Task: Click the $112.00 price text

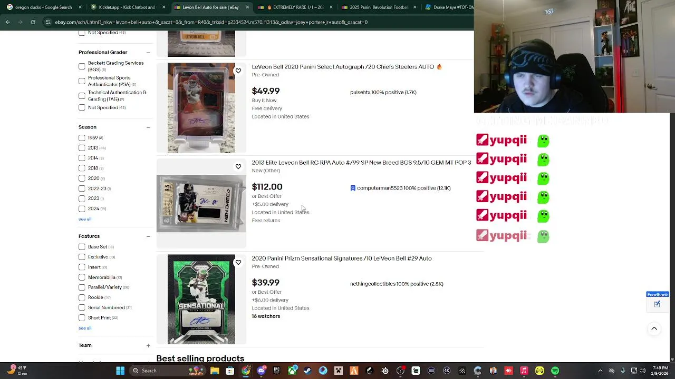Action: (x=267, y=187)
